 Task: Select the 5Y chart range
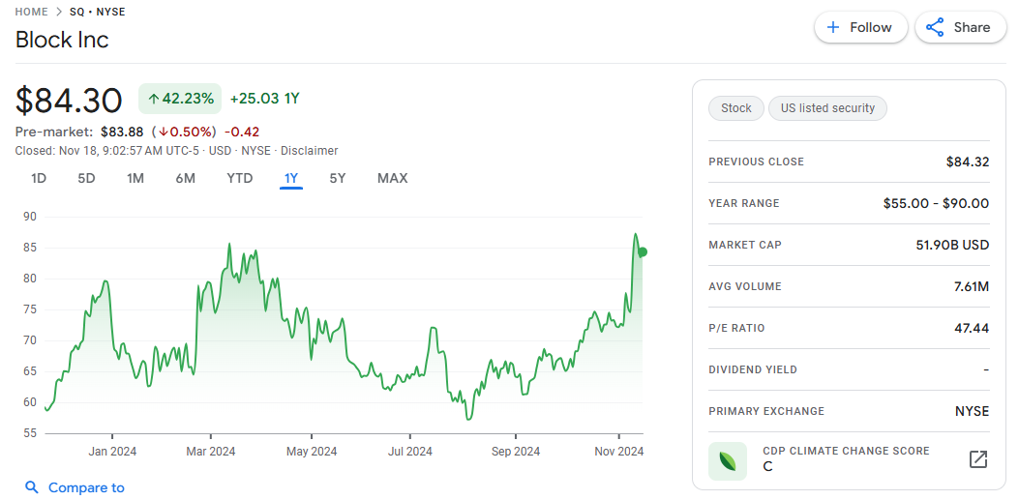tap(338, 178)
